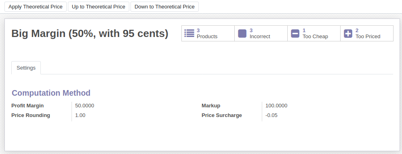Show the 1 Too Cheap product
The width and height of the screenshot is (402, 154).
coord(314,33)
